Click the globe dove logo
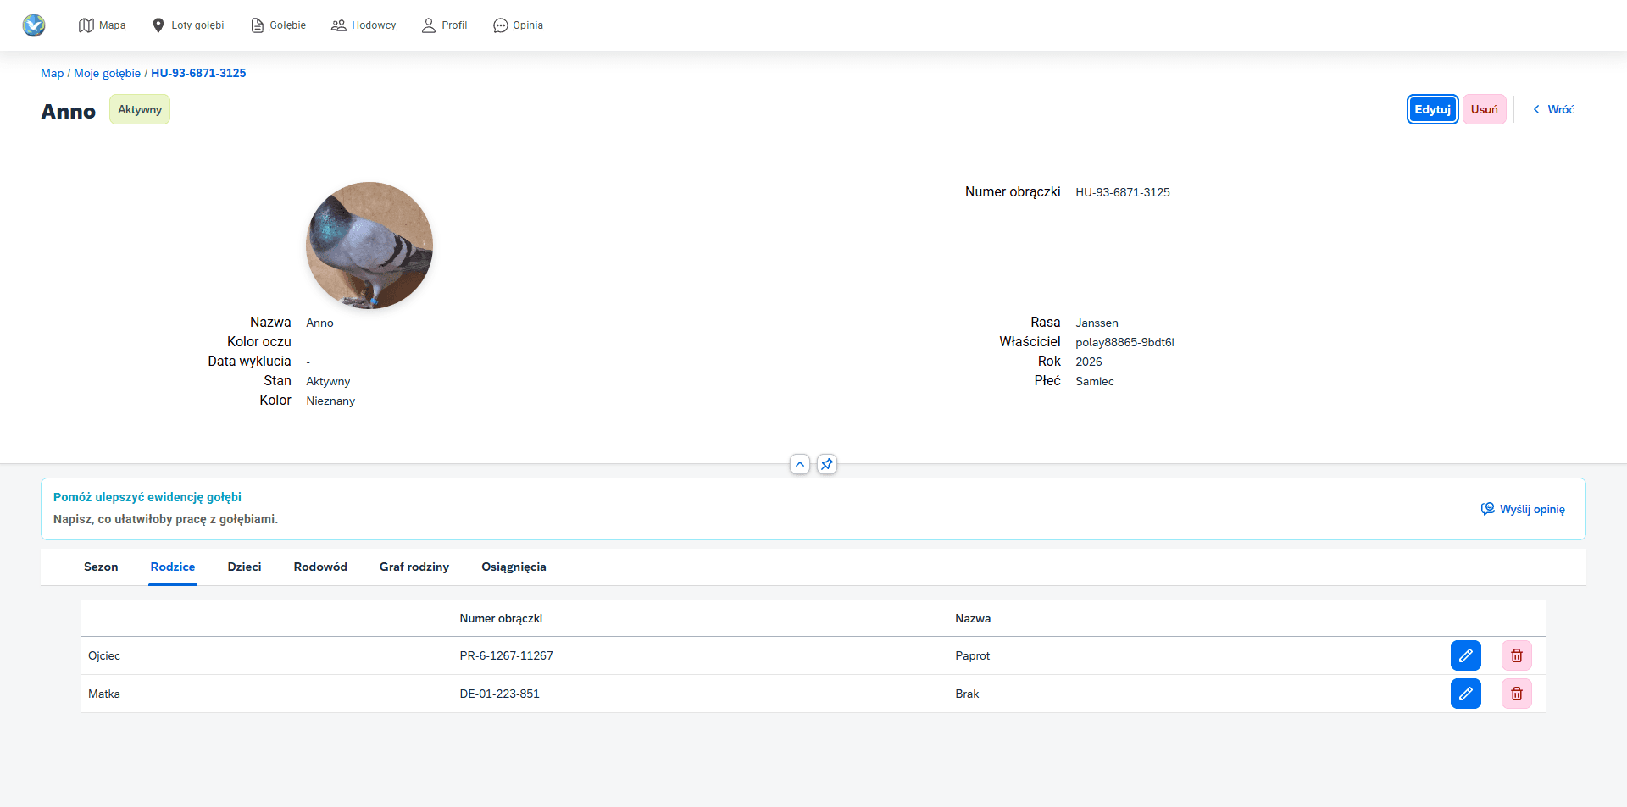The height and width of the screenshot is (807, 1627). [34, 25]
